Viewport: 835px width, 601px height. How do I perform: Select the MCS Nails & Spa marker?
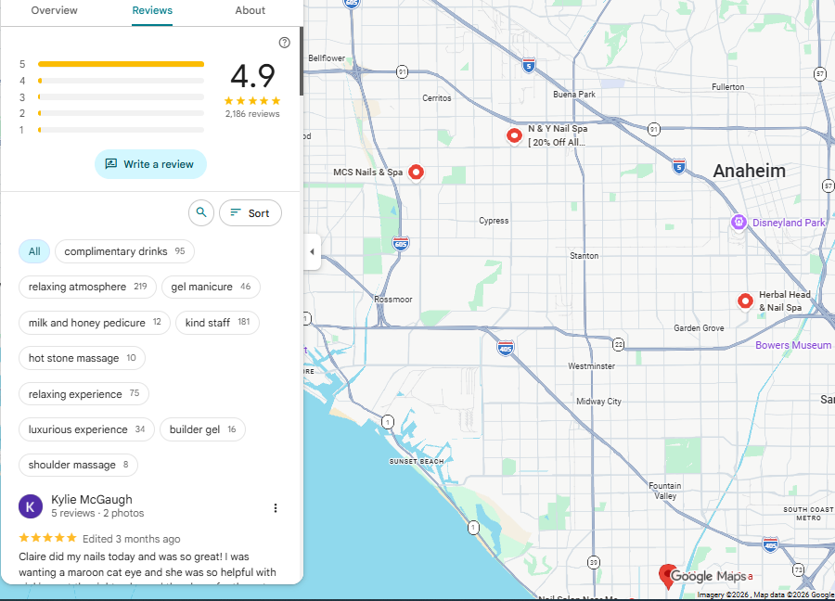(x=416, y=172)
